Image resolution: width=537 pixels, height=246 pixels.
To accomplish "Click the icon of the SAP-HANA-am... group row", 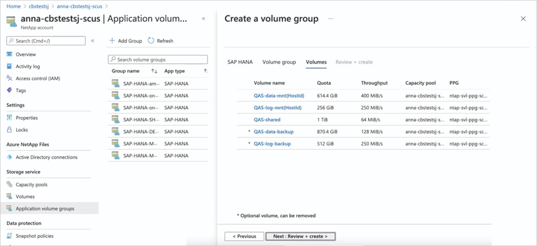I will pyautogui.click(x=116, y=83).
